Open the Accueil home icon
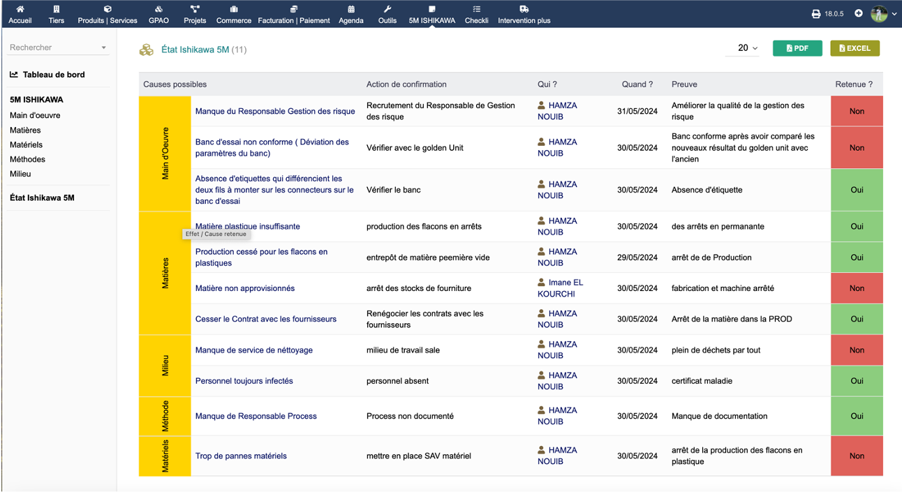Screen dimensions: 902x492 click(20, 9)
